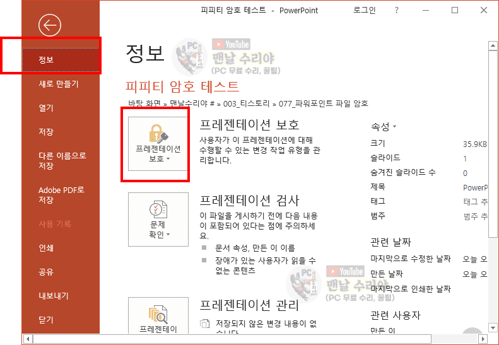This screenshot has height=345, width=499.
Task: Open the 문제 확인 dropdown button
Action: coord(158,219)
